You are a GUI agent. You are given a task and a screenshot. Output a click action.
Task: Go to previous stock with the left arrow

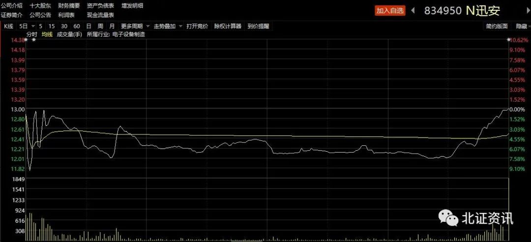pos(413,10)
